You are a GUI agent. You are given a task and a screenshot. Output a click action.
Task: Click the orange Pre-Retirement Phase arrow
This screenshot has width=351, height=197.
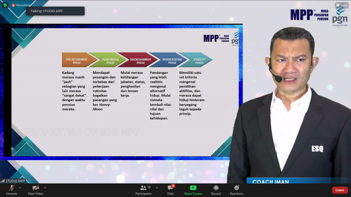coord(77,61)
